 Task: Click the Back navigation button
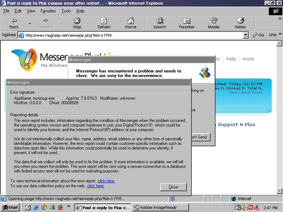(14, 23)
